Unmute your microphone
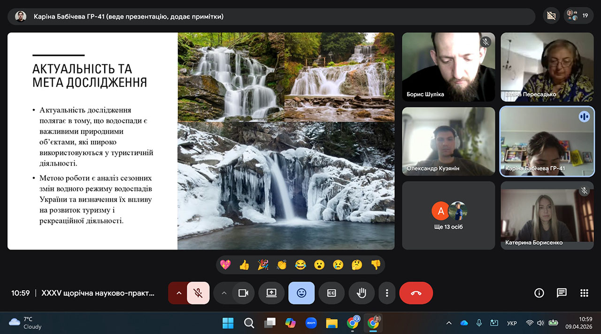The height and width of the screenshot is (334, 601). 198,293
